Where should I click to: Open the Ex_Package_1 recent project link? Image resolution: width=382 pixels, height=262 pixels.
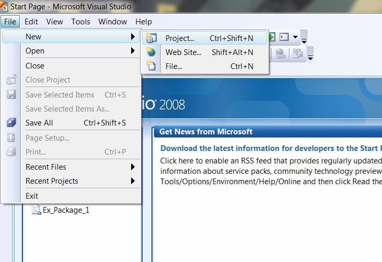(x=66, y=210)
